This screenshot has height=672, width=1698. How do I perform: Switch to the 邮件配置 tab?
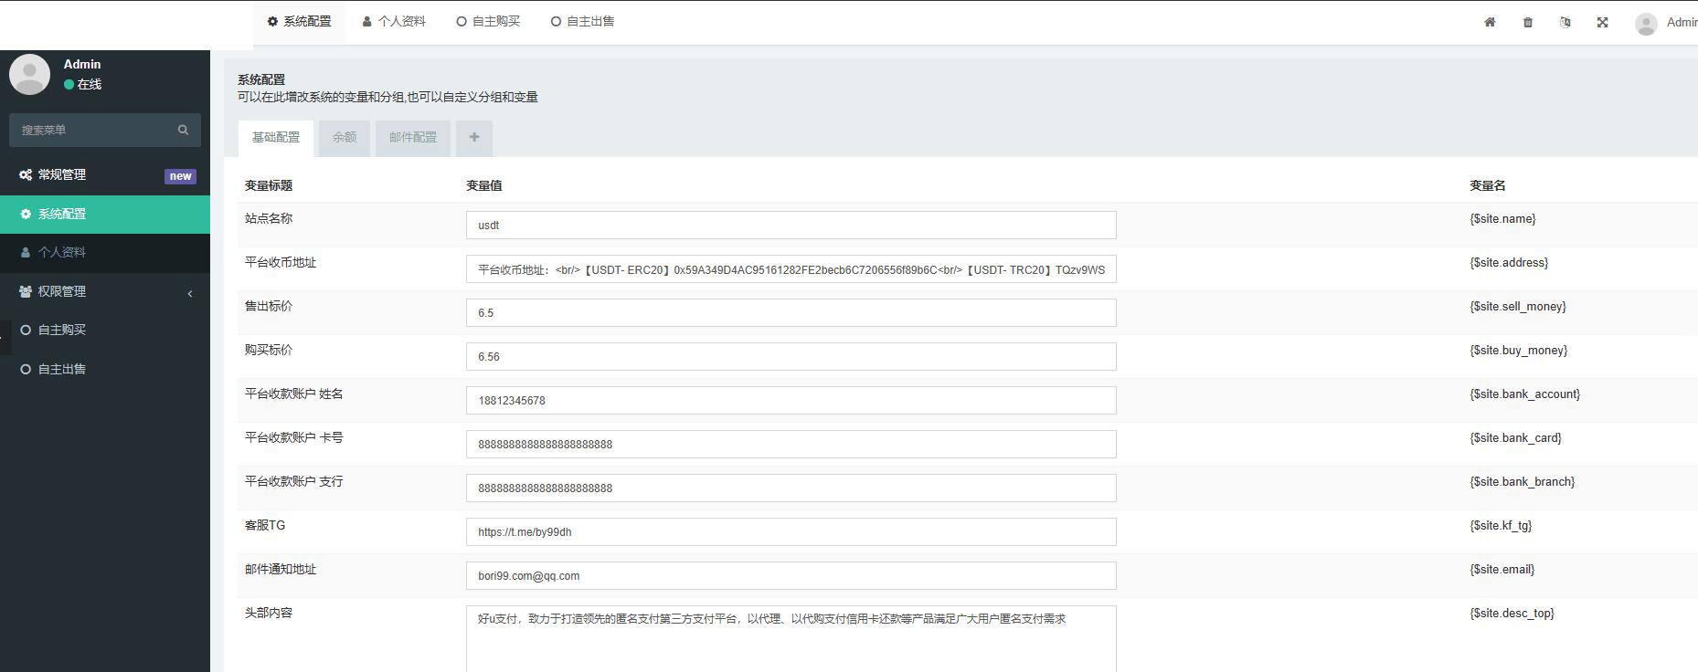tap(412, 137)
